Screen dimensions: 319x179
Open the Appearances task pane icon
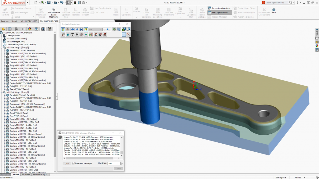(317, 46)
